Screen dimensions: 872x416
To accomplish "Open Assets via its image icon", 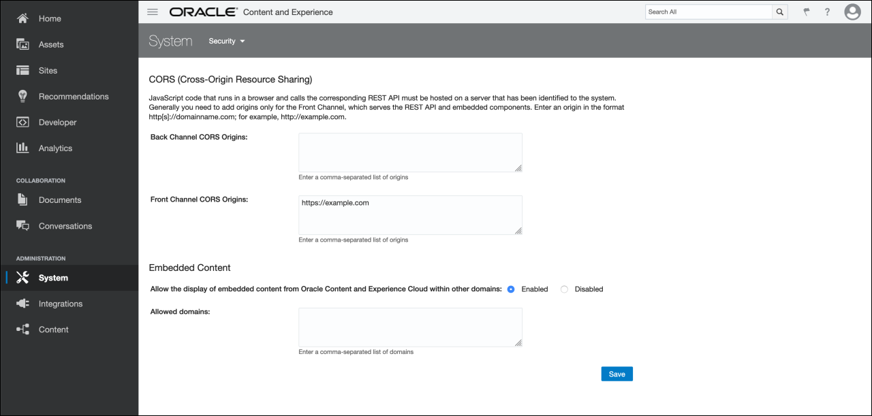I will 22,44.
